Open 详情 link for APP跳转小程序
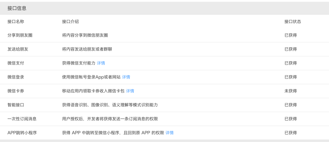 [169, 133]
